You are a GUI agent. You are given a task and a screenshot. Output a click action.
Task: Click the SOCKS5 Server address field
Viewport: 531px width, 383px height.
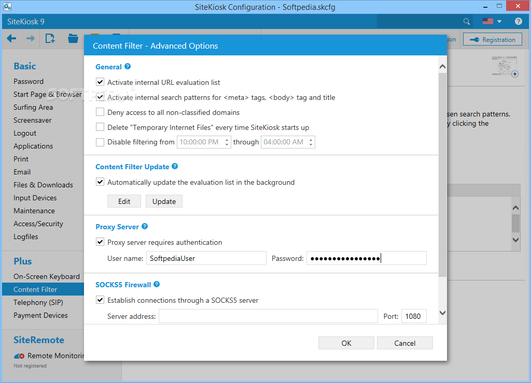point(268,316)
